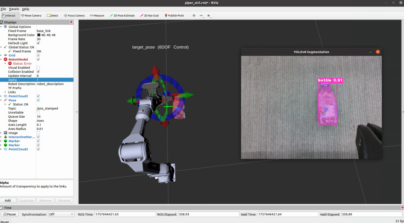Image resolution: width=404 pixels, height=223 pixels.
Task: Toggle the Pose display checkbox
Action: pyautogui.click(x=38, y=100)
